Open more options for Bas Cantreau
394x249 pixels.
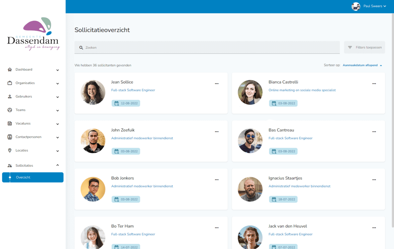(374, 132)
